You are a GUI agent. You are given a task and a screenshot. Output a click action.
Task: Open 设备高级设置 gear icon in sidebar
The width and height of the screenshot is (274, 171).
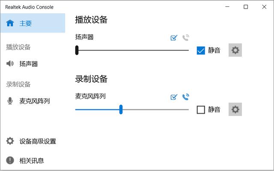[x=10, y=141]
